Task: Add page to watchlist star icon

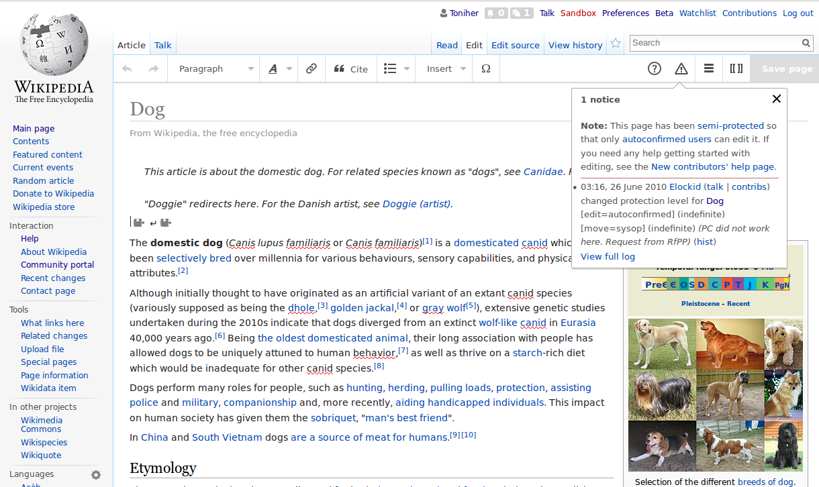Action: pyautogui.click(x=616, y=44)
